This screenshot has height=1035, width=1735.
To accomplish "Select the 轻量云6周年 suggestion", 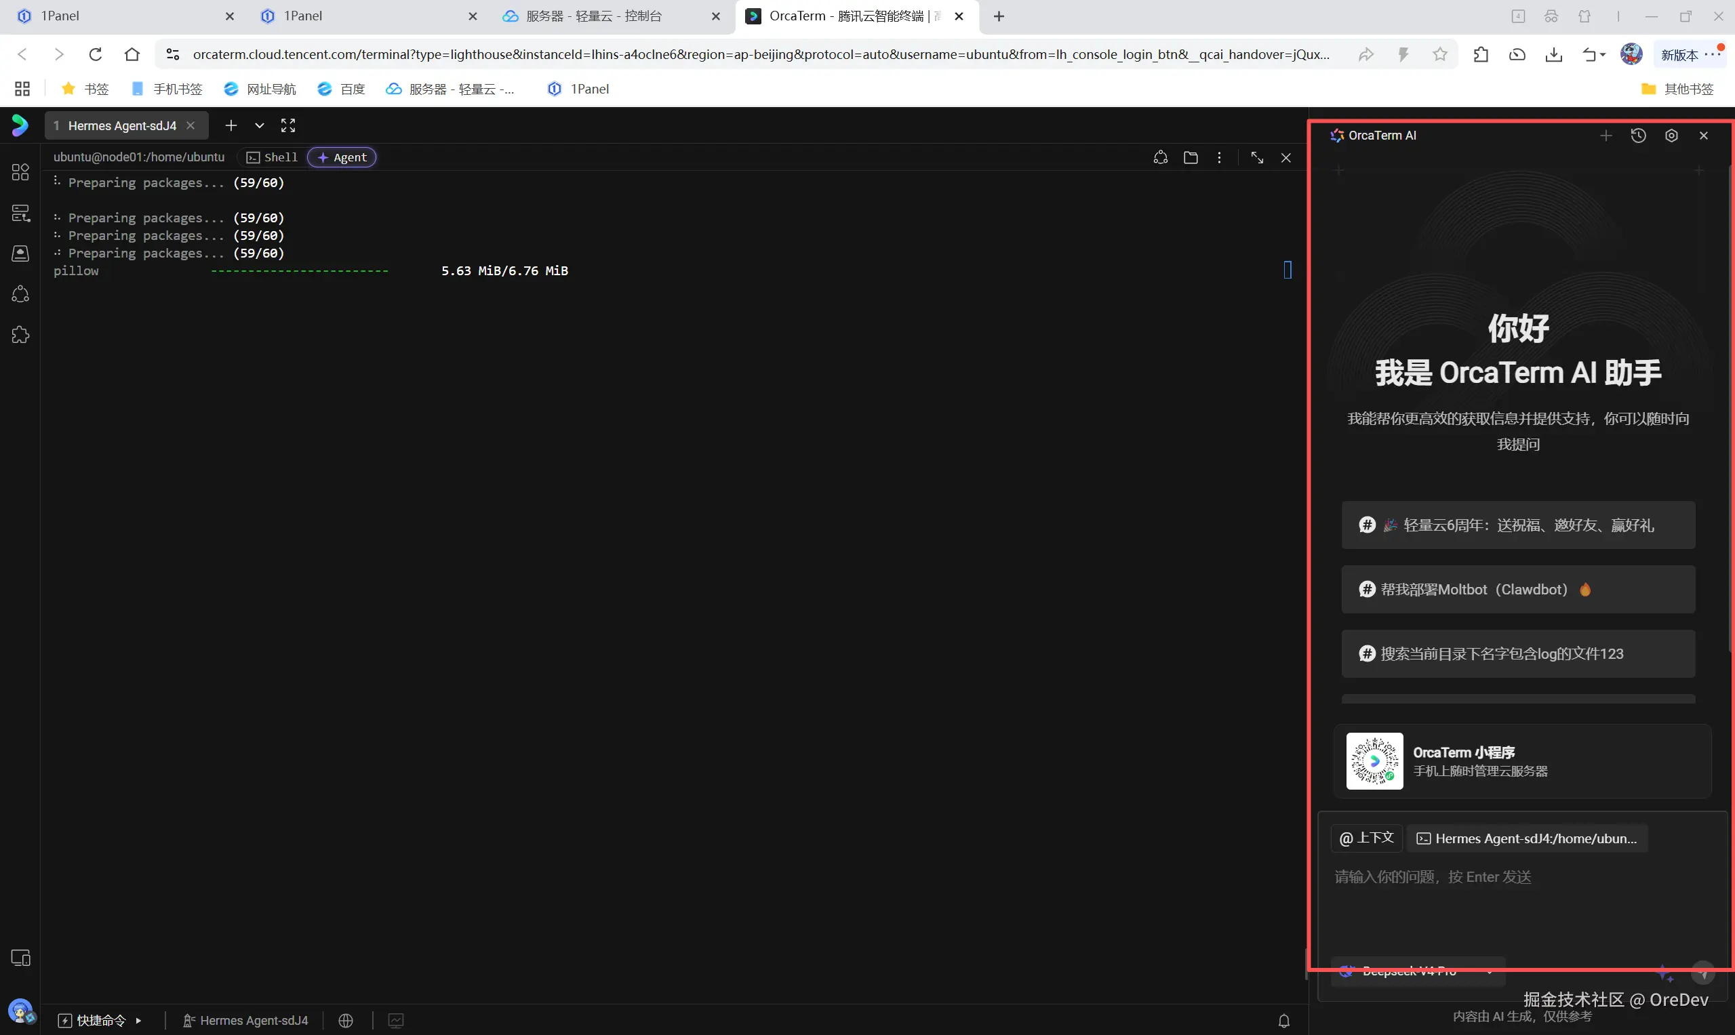I will tap(1518, 525).
